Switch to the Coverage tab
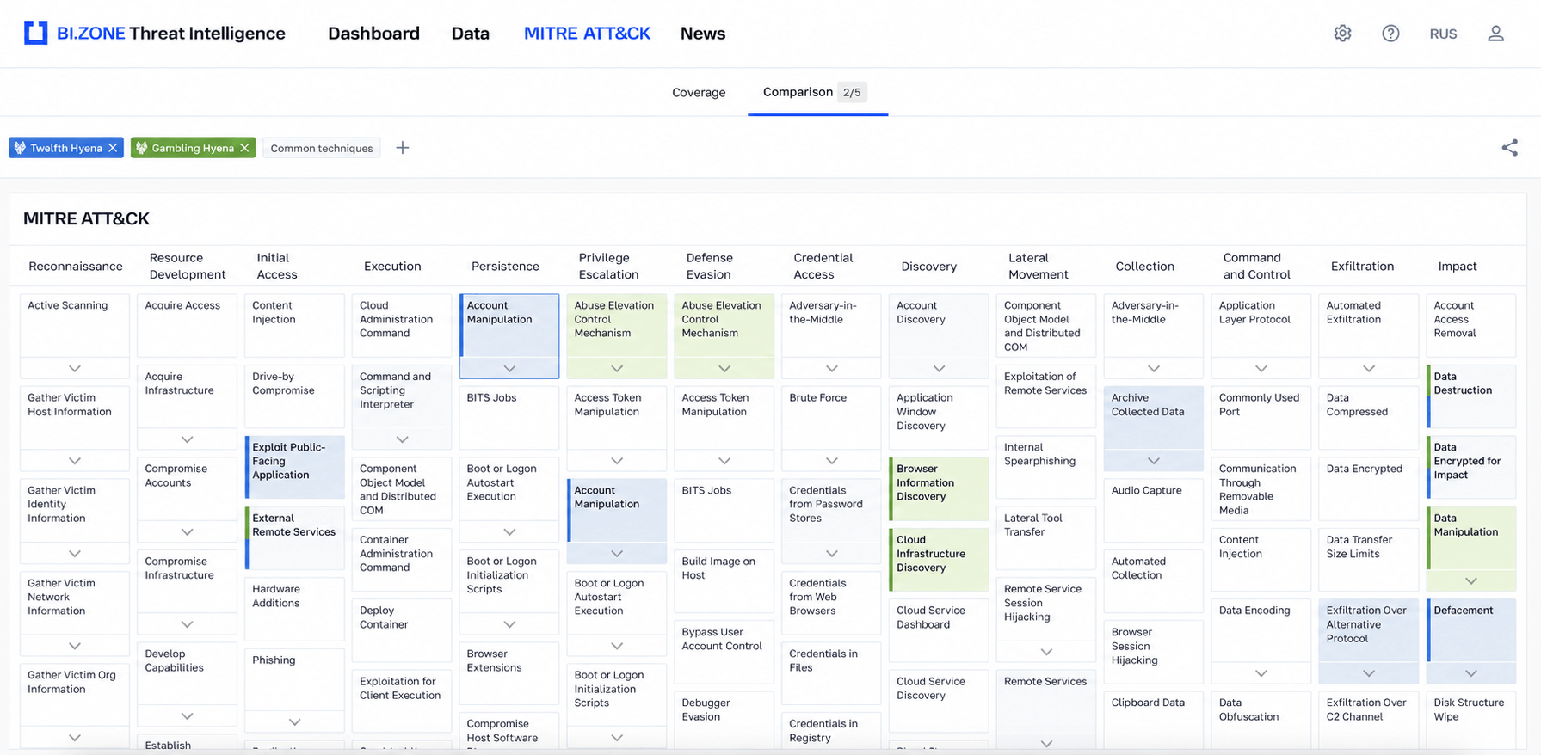Screen dimensions: 1541x755 pos(699,92)
